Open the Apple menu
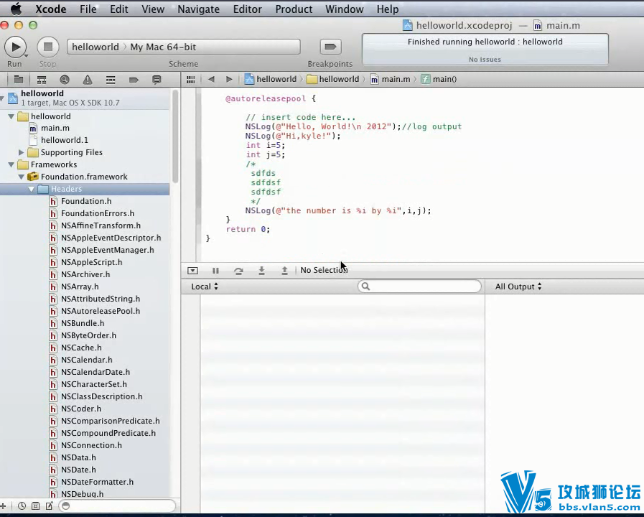This screenshot has height=517, width=644. pyautogui.click(x=16, y=9)
